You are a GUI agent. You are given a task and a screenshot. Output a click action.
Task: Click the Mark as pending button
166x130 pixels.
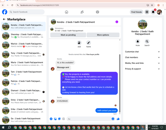[x=68, y=35]
